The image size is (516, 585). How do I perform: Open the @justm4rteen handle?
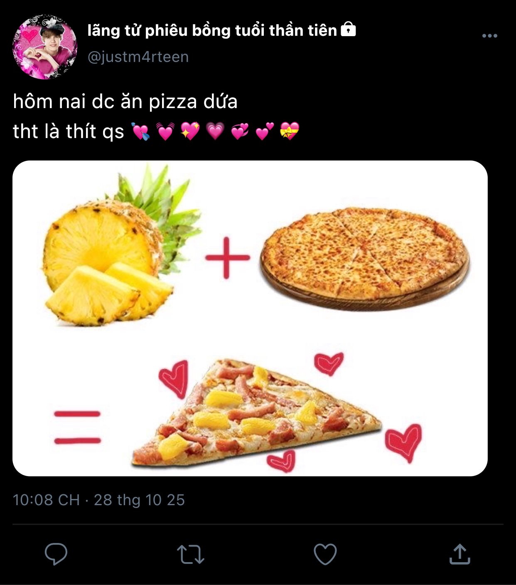[138, 57]
